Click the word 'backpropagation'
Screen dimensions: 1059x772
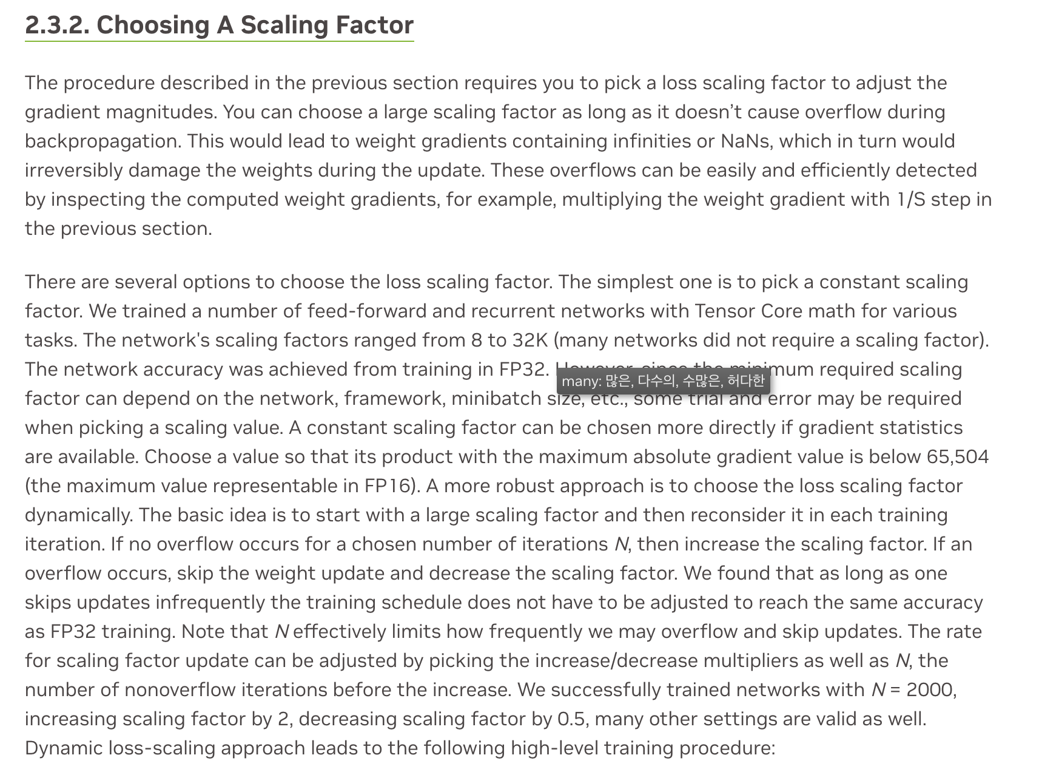103,141
